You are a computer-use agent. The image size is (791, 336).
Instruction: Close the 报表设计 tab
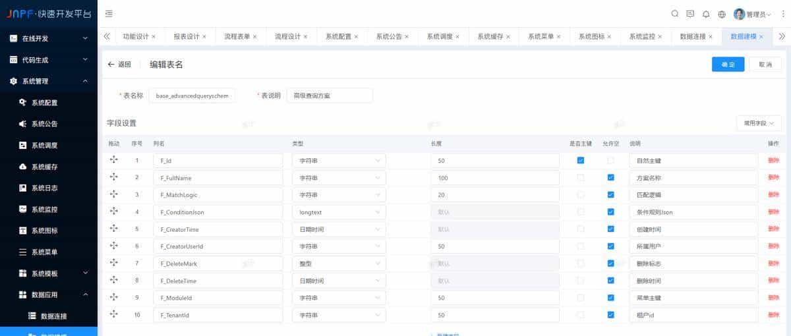(204, 37)
